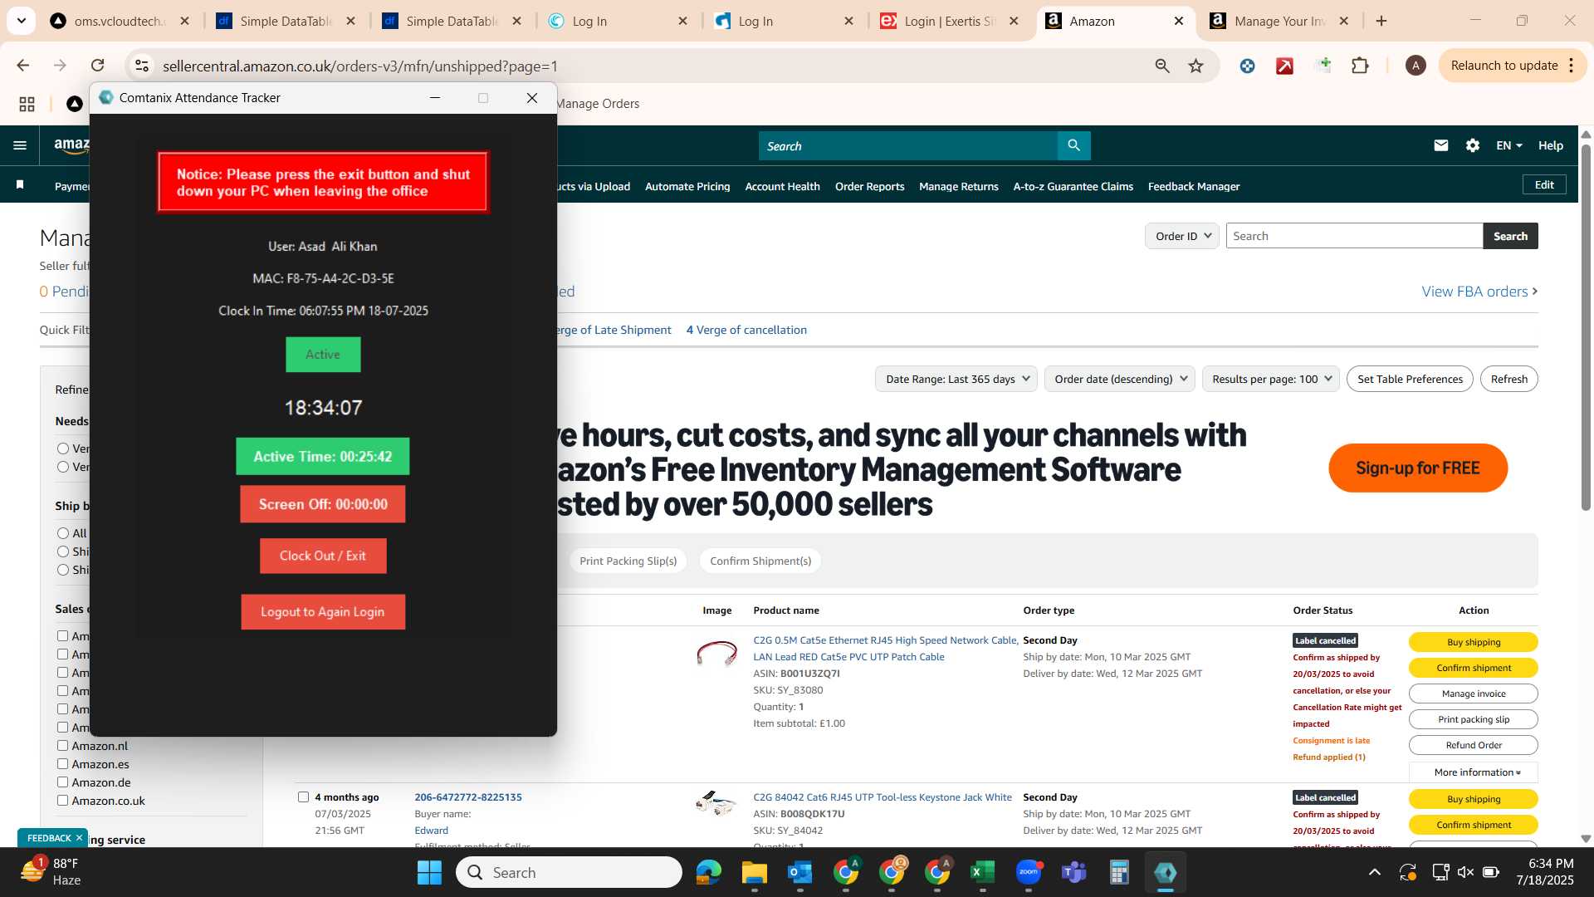
Task: Open Date Range Last 365 days dropdown
Action: (x=956, y=379)
